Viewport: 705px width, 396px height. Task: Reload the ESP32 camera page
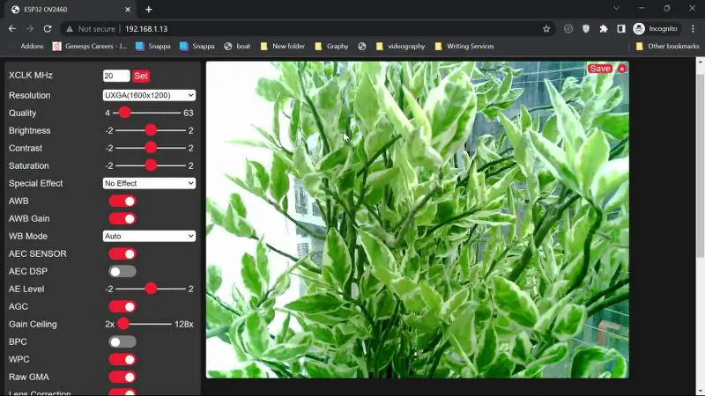[x=48, y=29]
